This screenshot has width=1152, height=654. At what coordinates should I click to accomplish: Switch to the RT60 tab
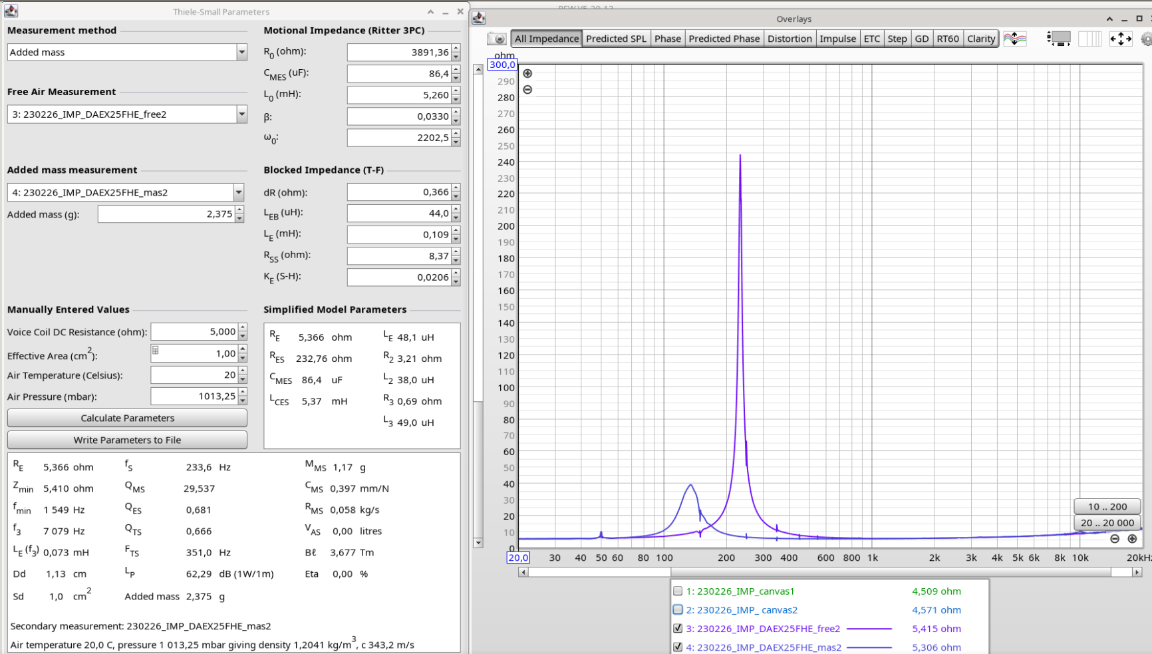click(x=948, y=39)
